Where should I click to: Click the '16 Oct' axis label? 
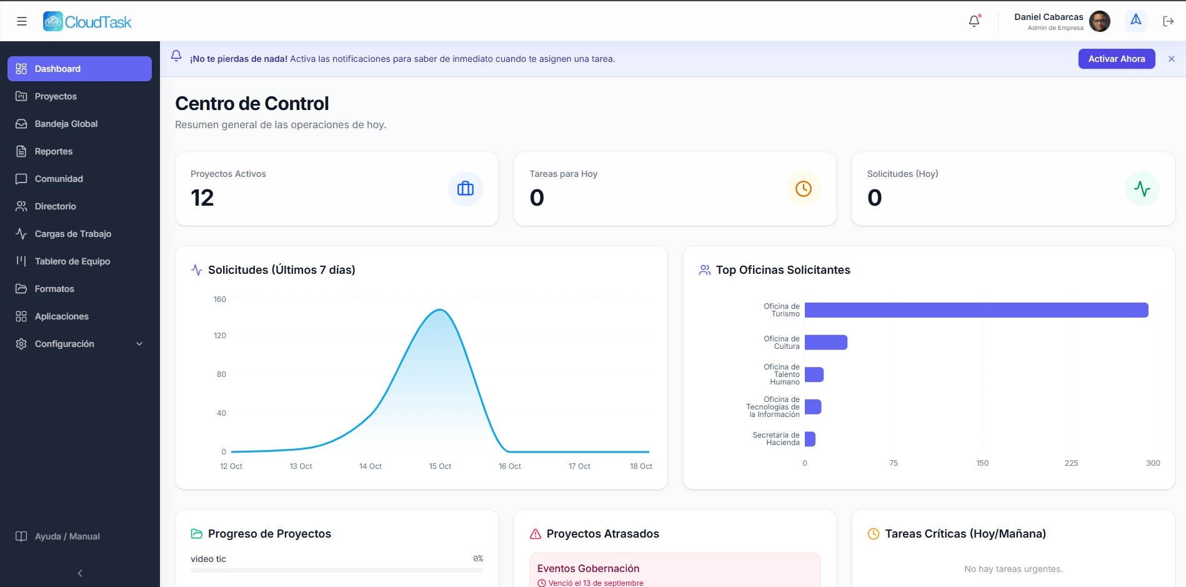510,466
